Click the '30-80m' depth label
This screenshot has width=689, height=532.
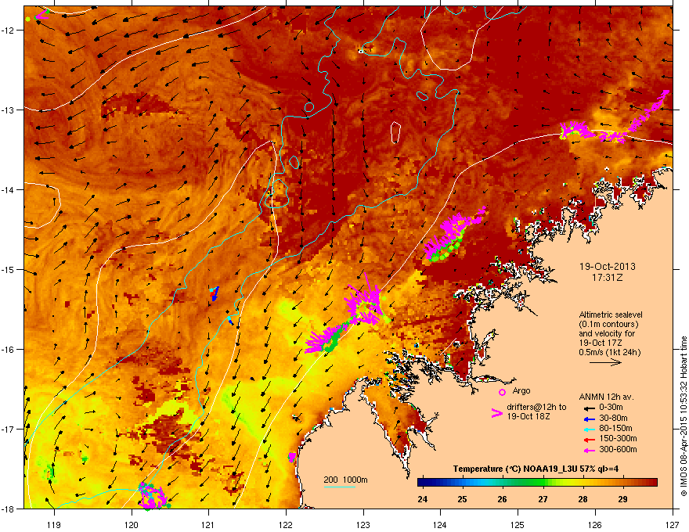(x=613, y=418)
